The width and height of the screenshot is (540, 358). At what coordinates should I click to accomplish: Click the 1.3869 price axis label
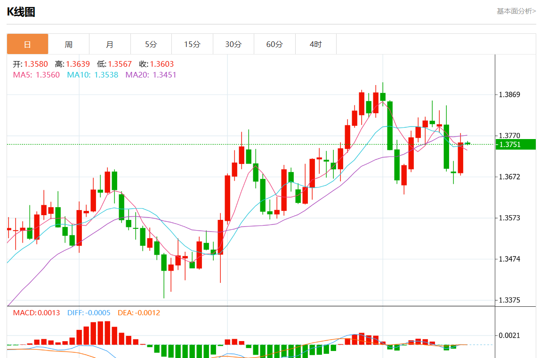click(509, 94)
